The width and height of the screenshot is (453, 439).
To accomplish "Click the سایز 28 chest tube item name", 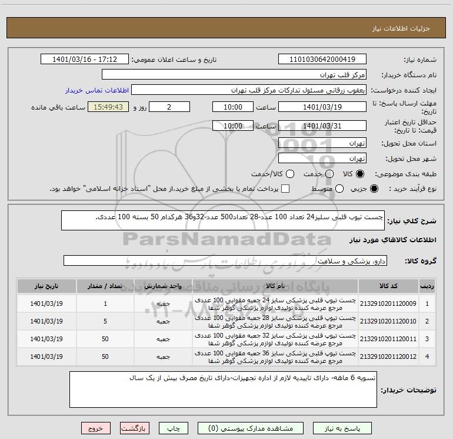I will pos(275,322).
